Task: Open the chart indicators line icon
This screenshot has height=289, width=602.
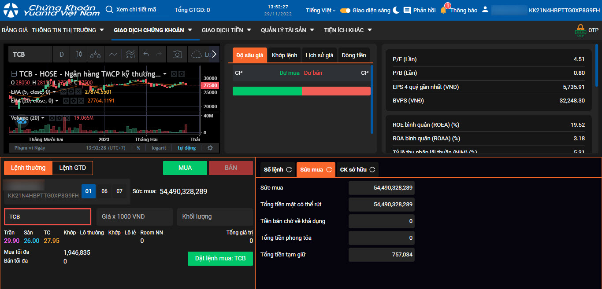Action: click(113, 55)
